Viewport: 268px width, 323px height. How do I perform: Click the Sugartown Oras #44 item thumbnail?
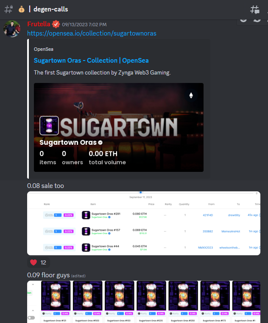[x=86, y=248]
